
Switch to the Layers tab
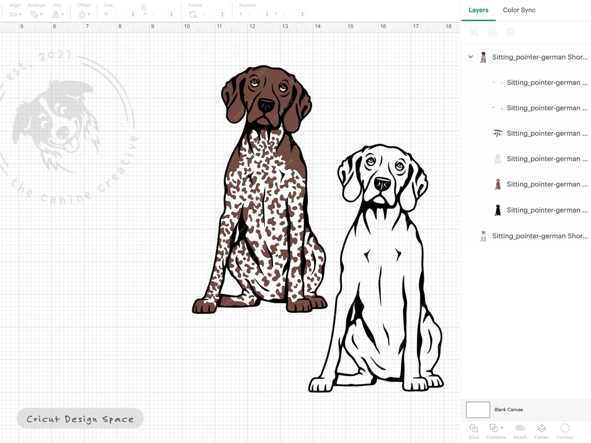click(478, 10)
